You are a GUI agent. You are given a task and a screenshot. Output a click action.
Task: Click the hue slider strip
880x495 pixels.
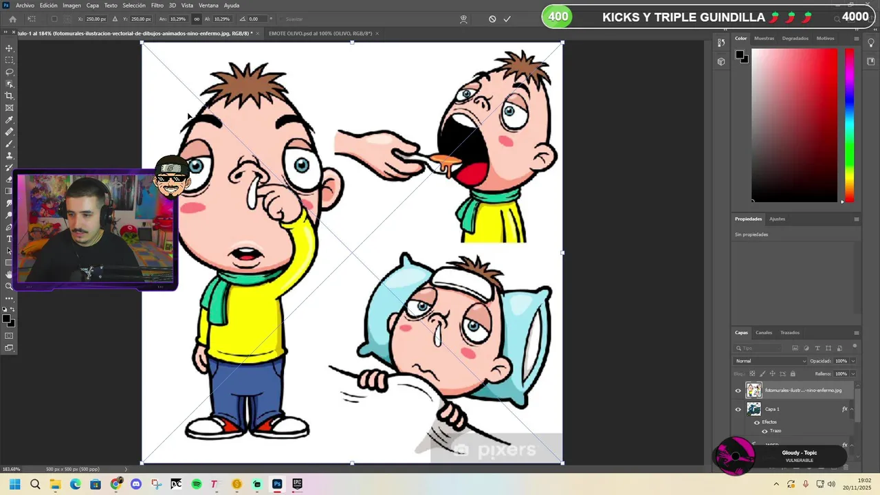pos(850,125)
